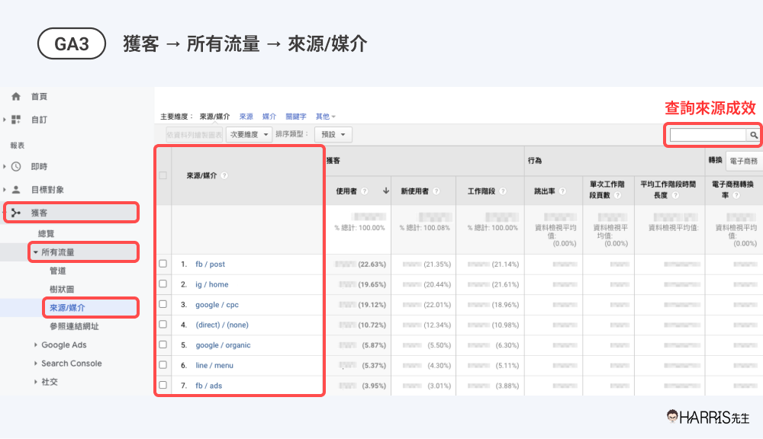The height and width of the screenshot is (439, 763).
Task: Check the box for line / menu row
Action: (x=163, y=365)
